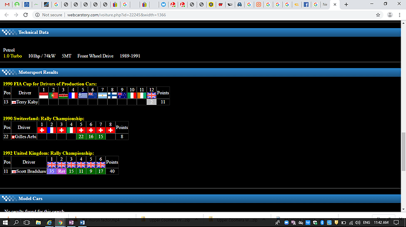This screenshot has width=406, height=227.
Task: View the Not secure site information icon
Action: 38,15
